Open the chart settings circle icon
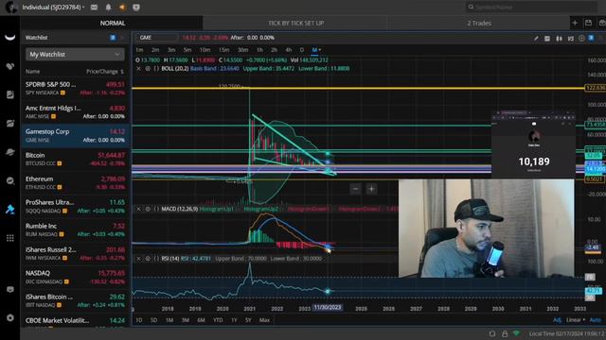Viewport: 606px width, 340px height. click(581, 38)
